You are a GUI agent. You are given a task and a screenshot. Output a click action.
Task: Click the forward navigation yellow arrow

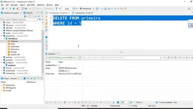tap(125, 9)
